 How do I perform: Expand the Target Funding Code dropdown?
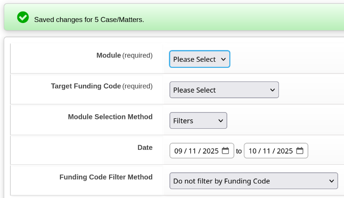point(224,90)
